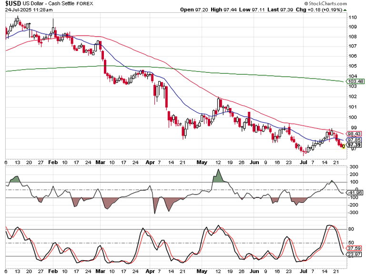Screen dimensions: 366x274
Task: Click the blue 97.85 moving average label
Action: click(x=353, y=140)
